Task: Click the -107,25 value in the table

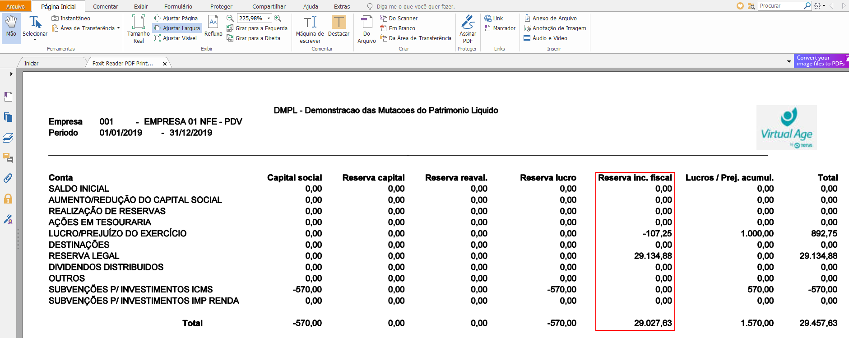Action: pyautogui.click(x=657, y=233)
